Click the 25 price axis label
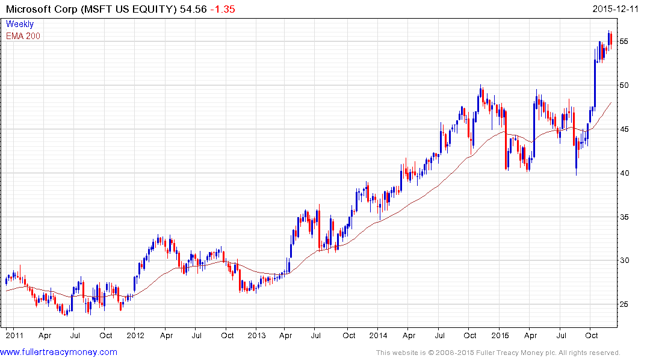647x361 pixels. click(625, 304)
